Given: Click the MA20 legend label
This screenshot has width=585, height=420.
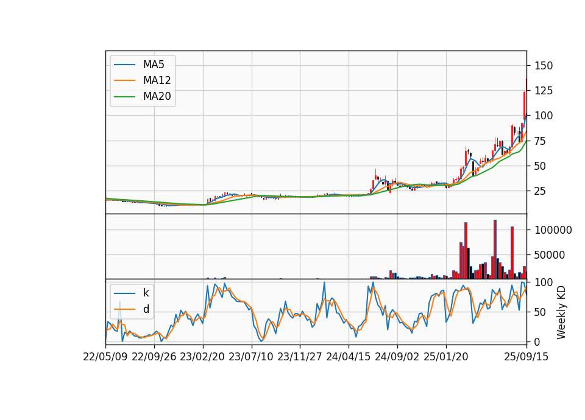Looking at the screenshot, I should pos(157,97).
